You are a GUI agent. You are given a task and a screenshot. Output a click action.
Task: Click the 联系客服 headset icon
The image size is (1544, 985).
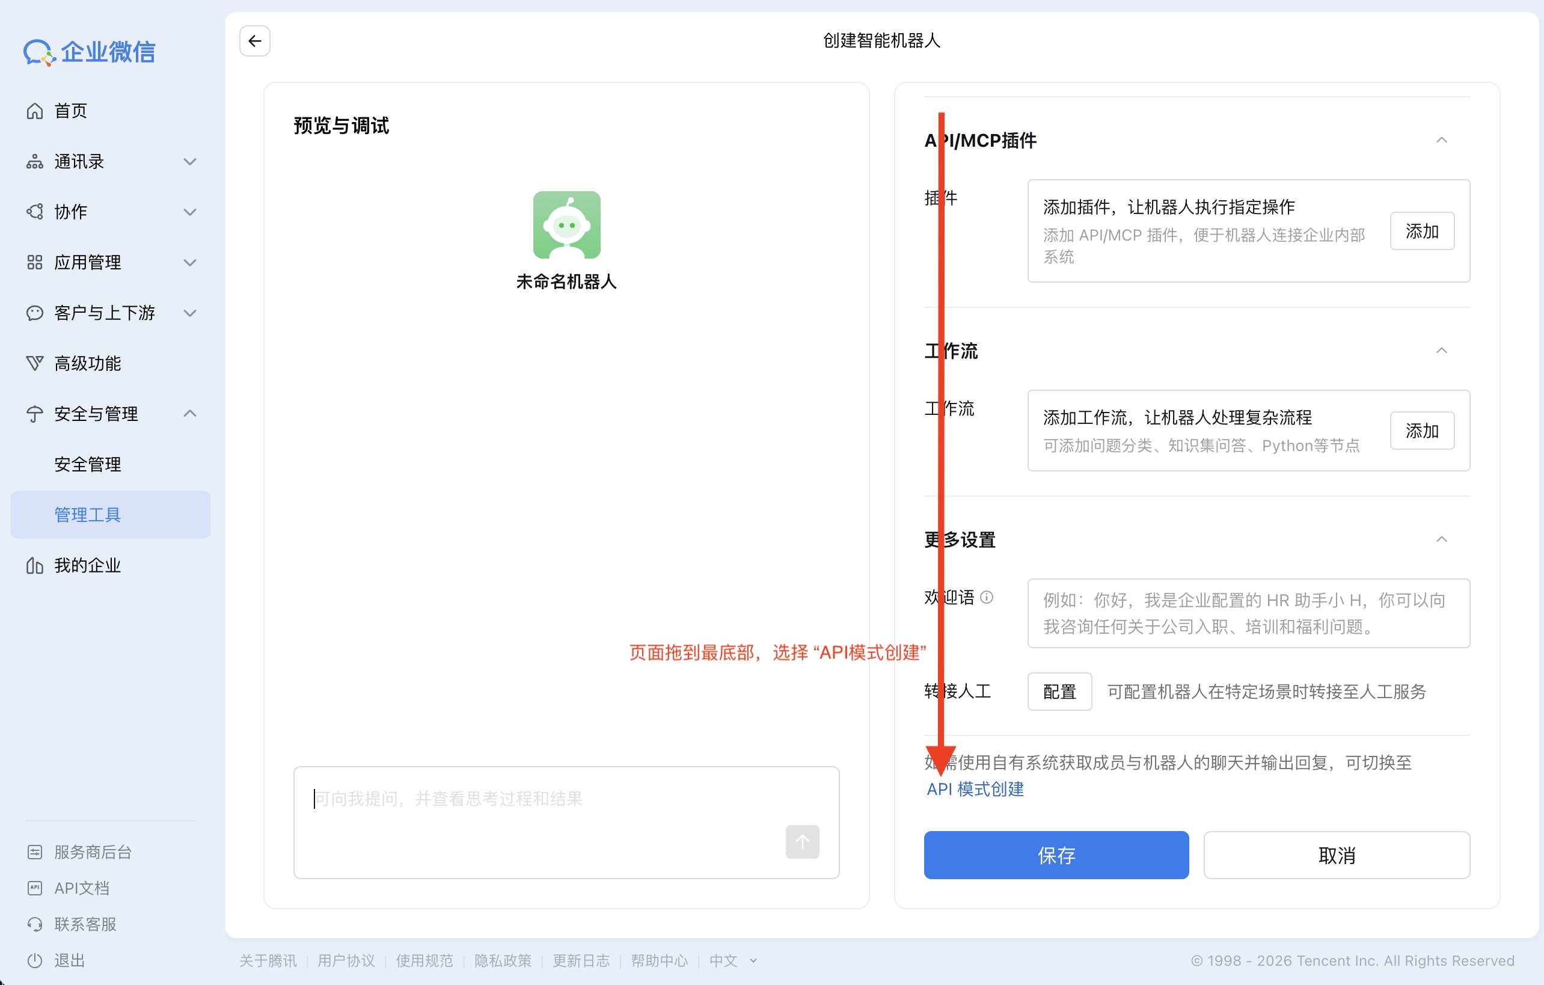pos(35,924)
